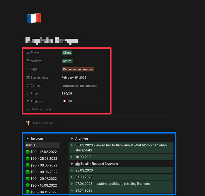Image resolution: width=205 pixels, height=196 pixels.
Task: Click the Status property select icon
Action: coord(28,53)
